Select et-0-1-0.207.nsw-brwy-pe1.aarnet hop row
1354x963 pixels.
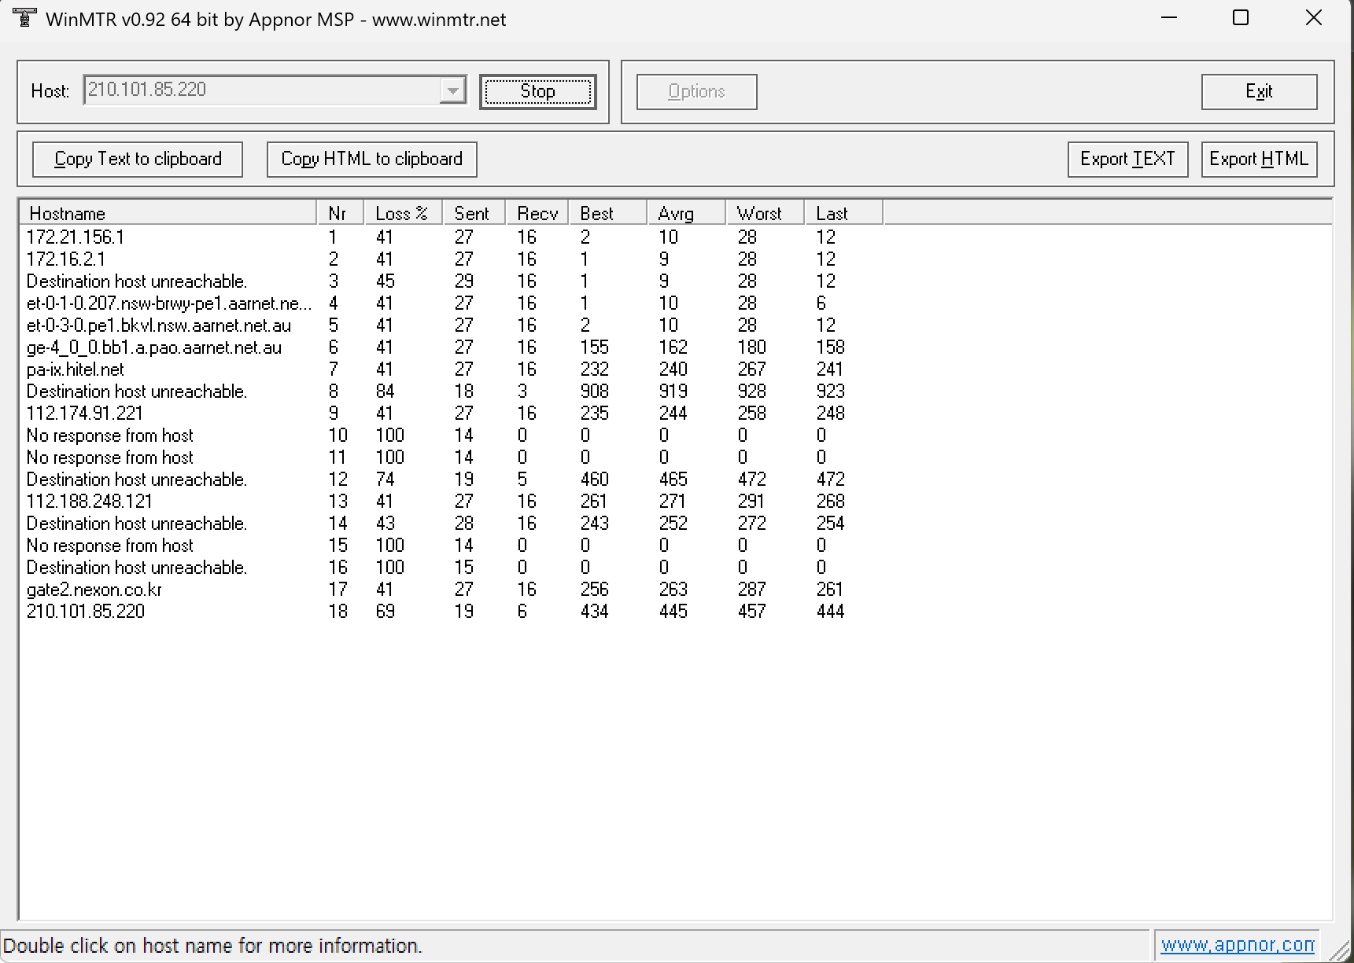452,303
